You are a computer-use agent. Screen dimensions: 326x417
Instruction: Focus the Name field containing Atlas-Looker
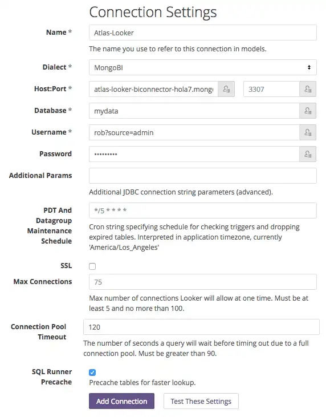pyautogui.click(x=203, y=33)
